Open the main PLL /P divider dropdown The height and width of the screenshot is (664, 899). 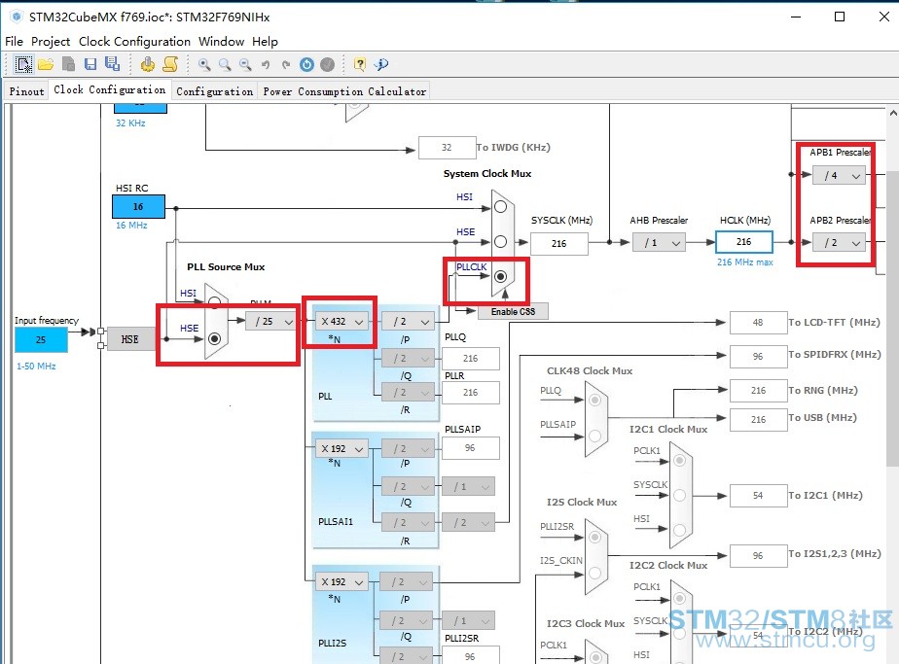409,322
